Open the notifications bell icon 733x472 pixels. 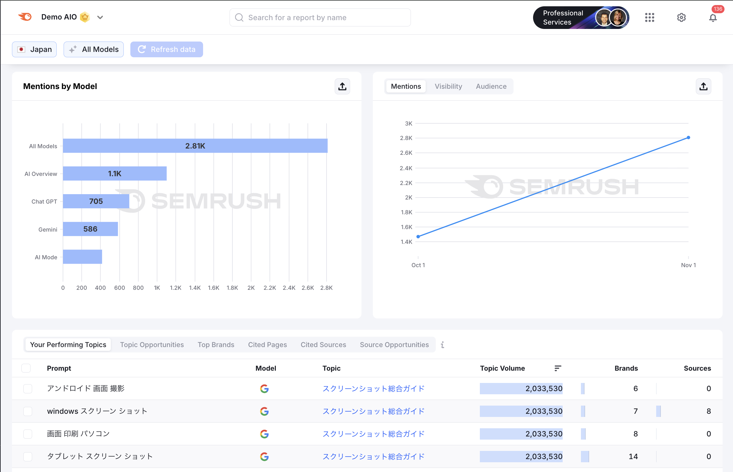tap(713, 18)
